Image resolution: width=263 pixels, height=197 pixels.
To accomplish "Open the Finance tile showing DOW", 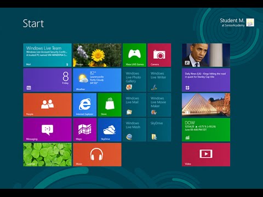I will (206, 130).
